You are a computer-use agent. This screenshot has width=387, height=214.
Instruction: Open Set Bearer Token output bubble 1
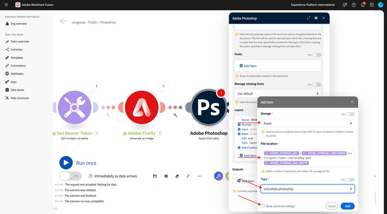(x=96, y=86)
